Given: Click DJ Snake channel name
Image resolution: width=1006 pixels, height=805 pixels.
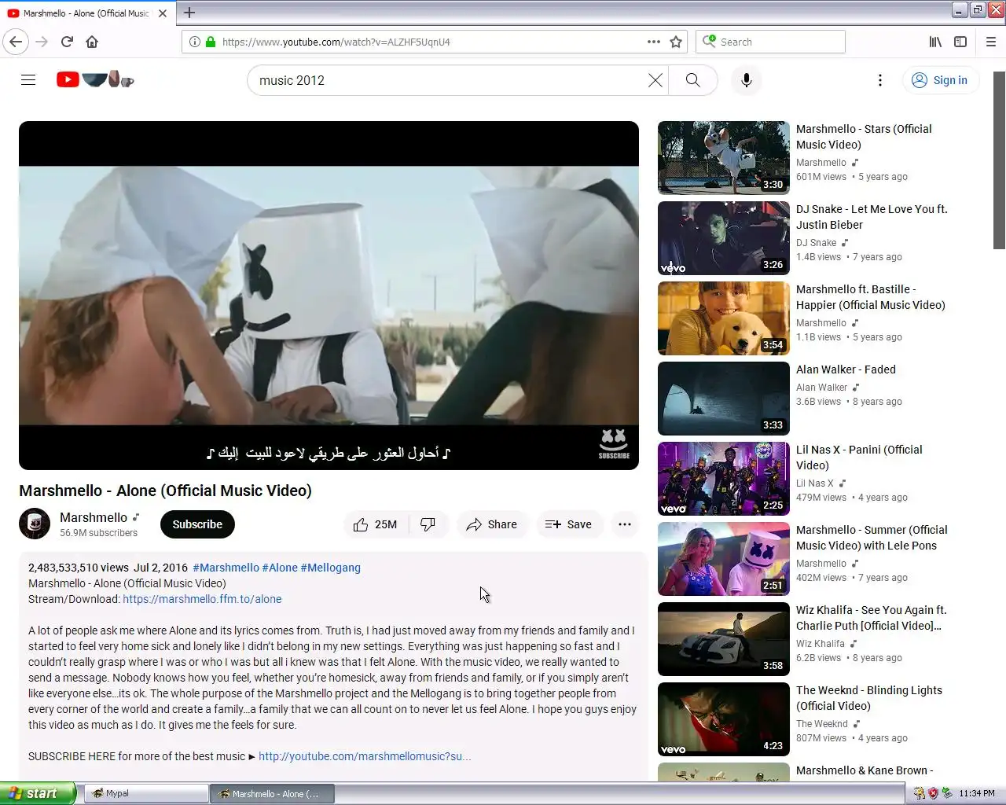Looking at the screenshot, I should 816,243.
